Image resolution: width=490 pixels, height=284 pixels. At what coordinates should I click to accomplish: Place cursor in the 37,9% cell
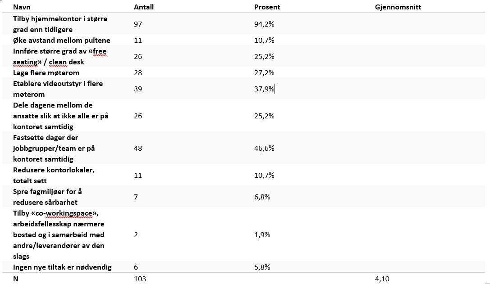[x=264, y=89]
